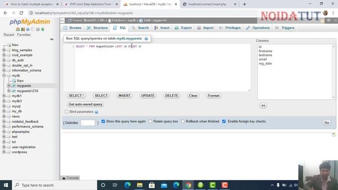Click inside the SQL query editor
The width and height of the screenshot is (338, 190).
(162, 68)
